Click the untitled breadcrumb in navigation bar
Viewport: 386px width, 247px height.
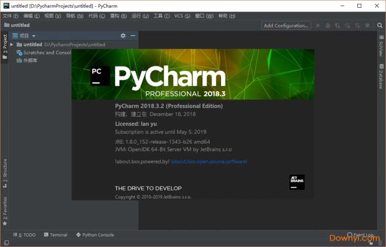(x=17, y=25)
